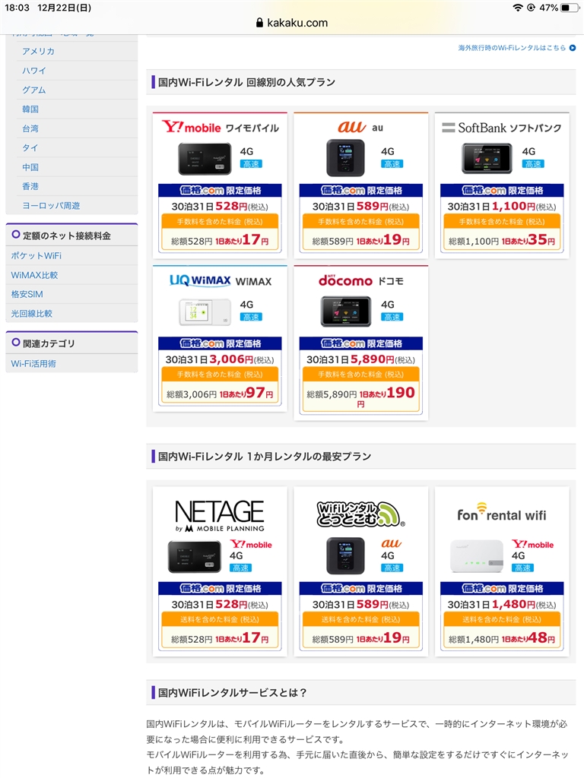Tap the small Y!mobile logo in fon card
584x778 pixels.
(532, 544)
